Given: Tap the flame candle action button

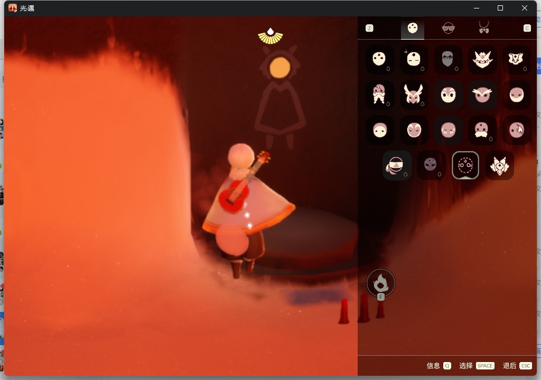Looking at the screenshot, I should [380, 283].
